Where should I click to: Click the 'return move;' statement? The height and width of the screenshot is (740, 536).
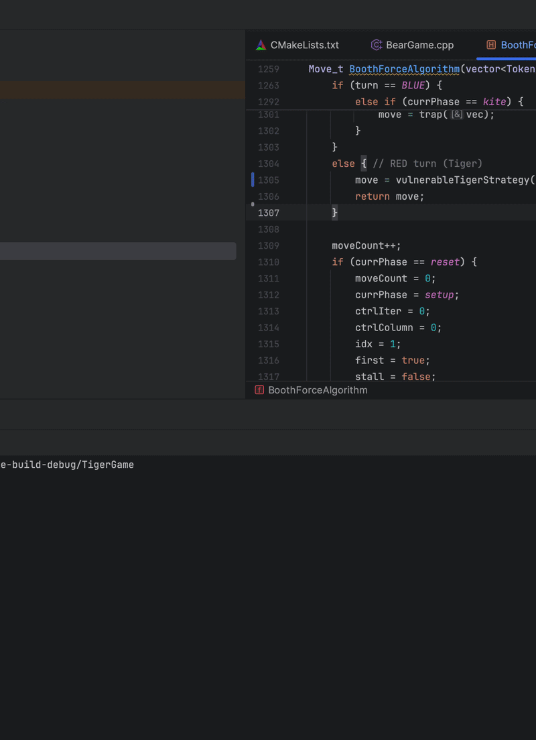click(x=390, y=196)
